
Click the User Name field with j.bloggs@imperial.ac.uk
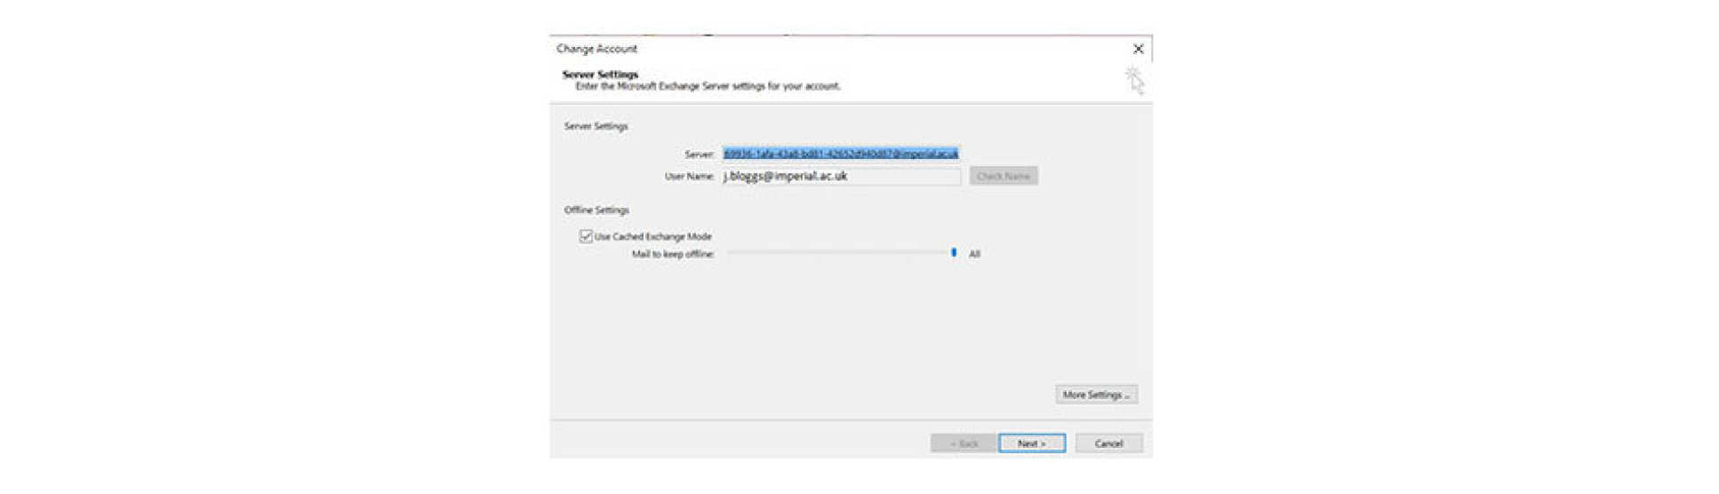[840, 176]
